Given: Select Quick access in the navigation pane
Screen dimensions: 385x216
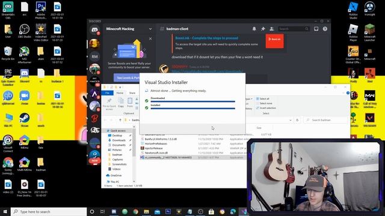Looking at the screenshot, I should [x=118, y=131].
